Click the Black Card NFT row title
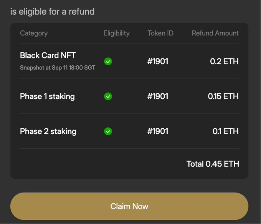The image size is (261, 224). point(48,55)
